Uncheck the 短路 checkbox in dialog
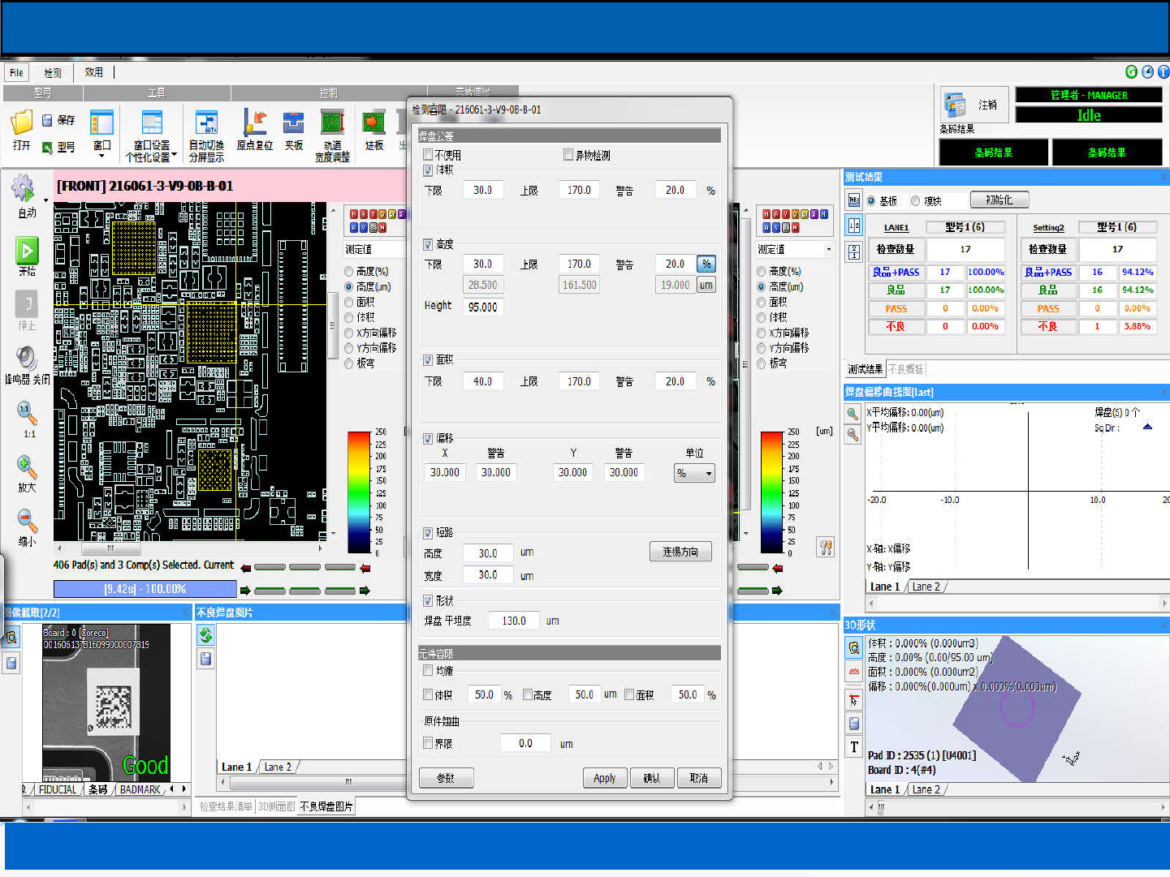Viewport: 1170px width, 877px height. coord(428,533)
